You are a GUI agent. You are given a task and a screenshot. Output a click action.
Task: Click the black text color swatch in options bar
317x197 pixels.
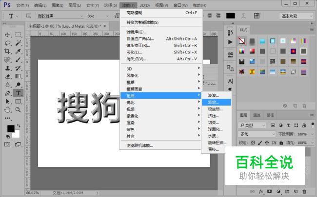[x=231, y=16]
